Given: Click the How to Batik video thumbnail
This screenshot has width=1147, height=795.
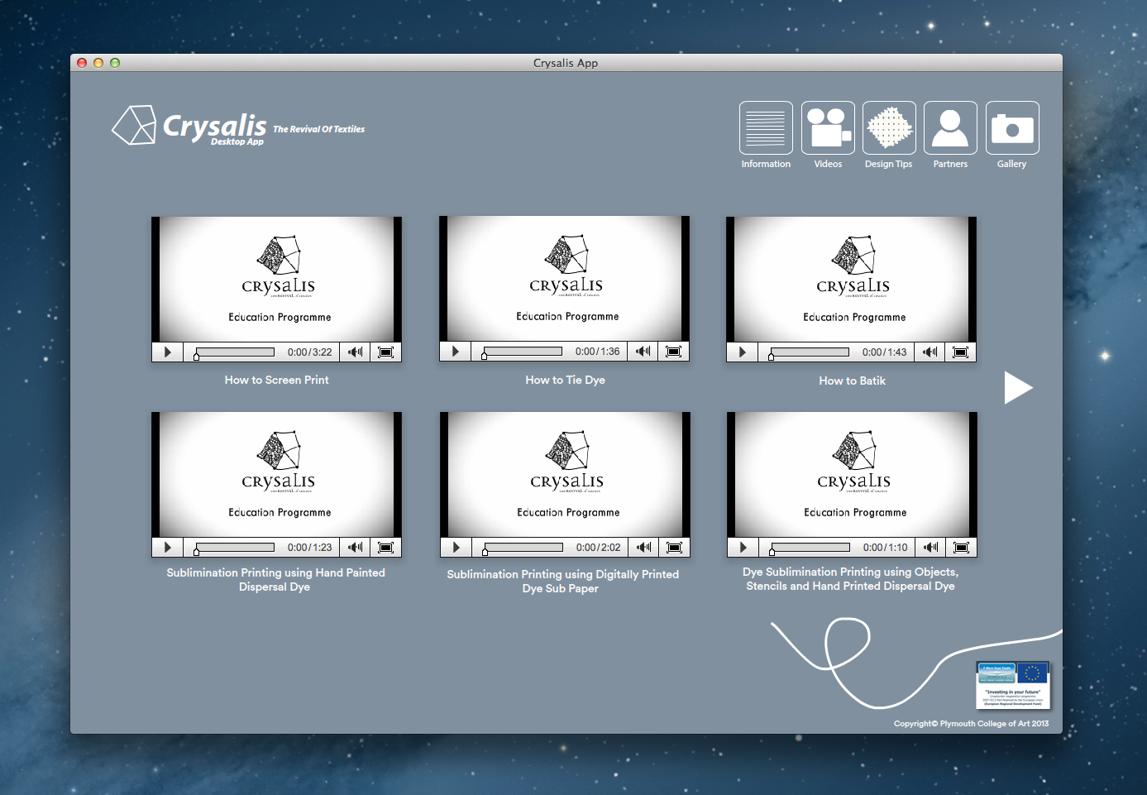Looking at the screenshot, I should tap(851, 280).
